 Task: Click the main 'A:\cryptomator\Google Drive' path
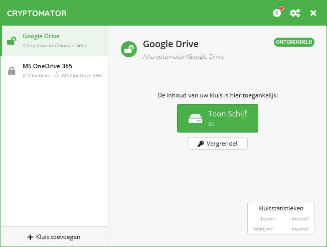[184, 57]
